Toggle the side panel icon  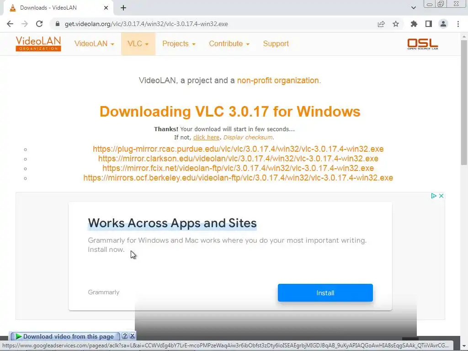[x=429, y=24]
